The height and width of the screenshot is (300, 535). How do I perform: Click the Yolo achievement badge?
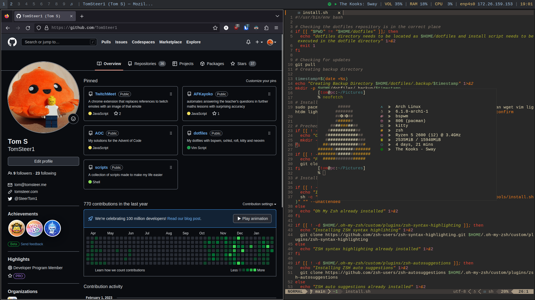point(35,228)
